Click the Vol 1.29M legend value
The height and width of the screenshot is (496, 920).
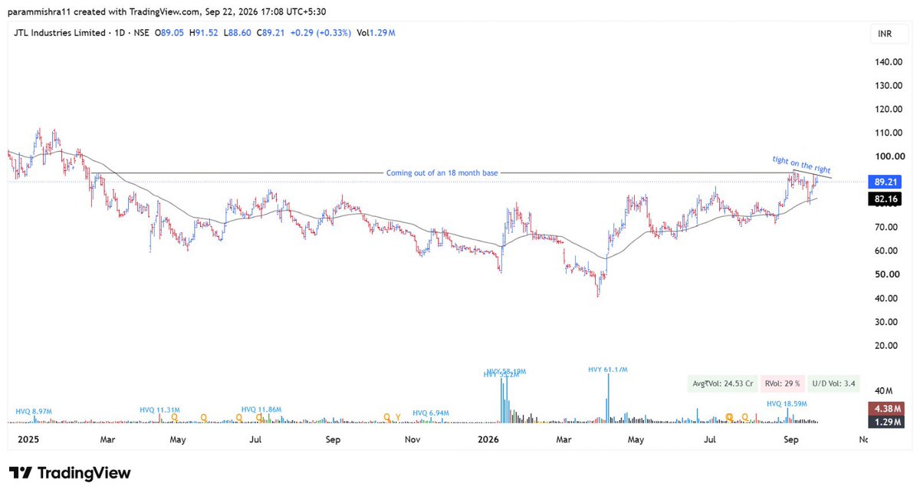point(376,32)
